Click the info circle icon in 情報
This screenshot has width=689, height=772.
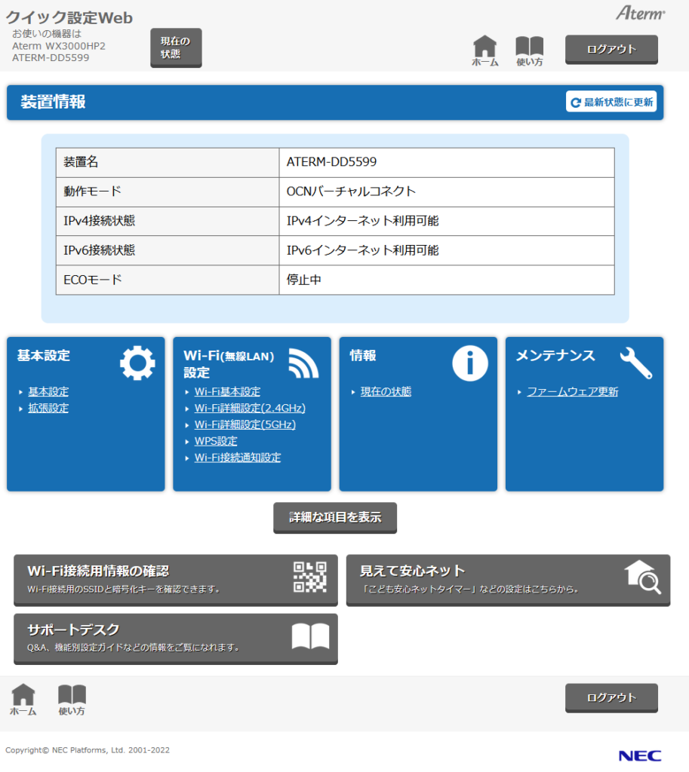(x=469, y=363)
